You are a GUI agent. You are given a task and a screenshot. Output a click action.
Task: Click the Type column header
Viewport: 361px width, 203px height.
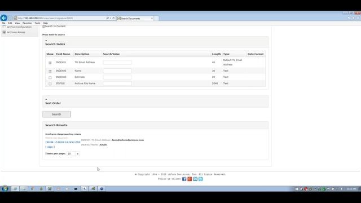pyautogui.click(x=226, y=54)
